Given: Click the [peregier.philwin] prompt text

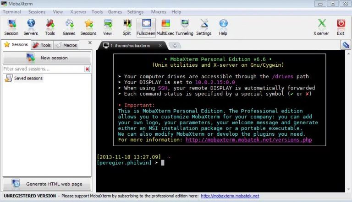Looking at the screenshot, I should pyautogui.click(x=124, y=163).
